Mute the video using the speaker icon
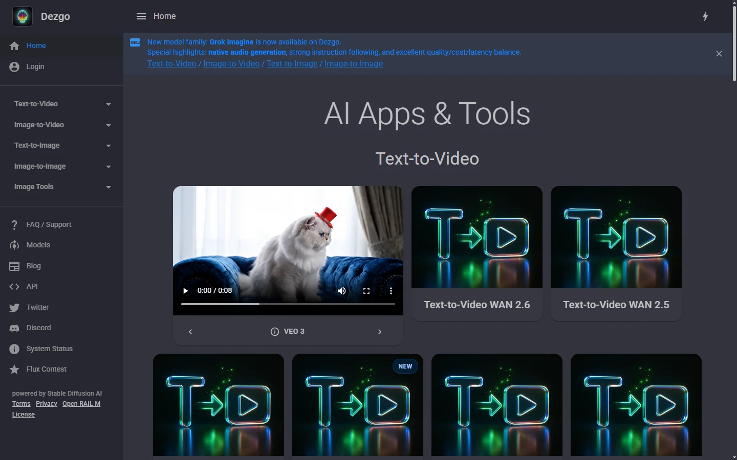The width and height of the screenshot is (737, 460). pos(342,291)
